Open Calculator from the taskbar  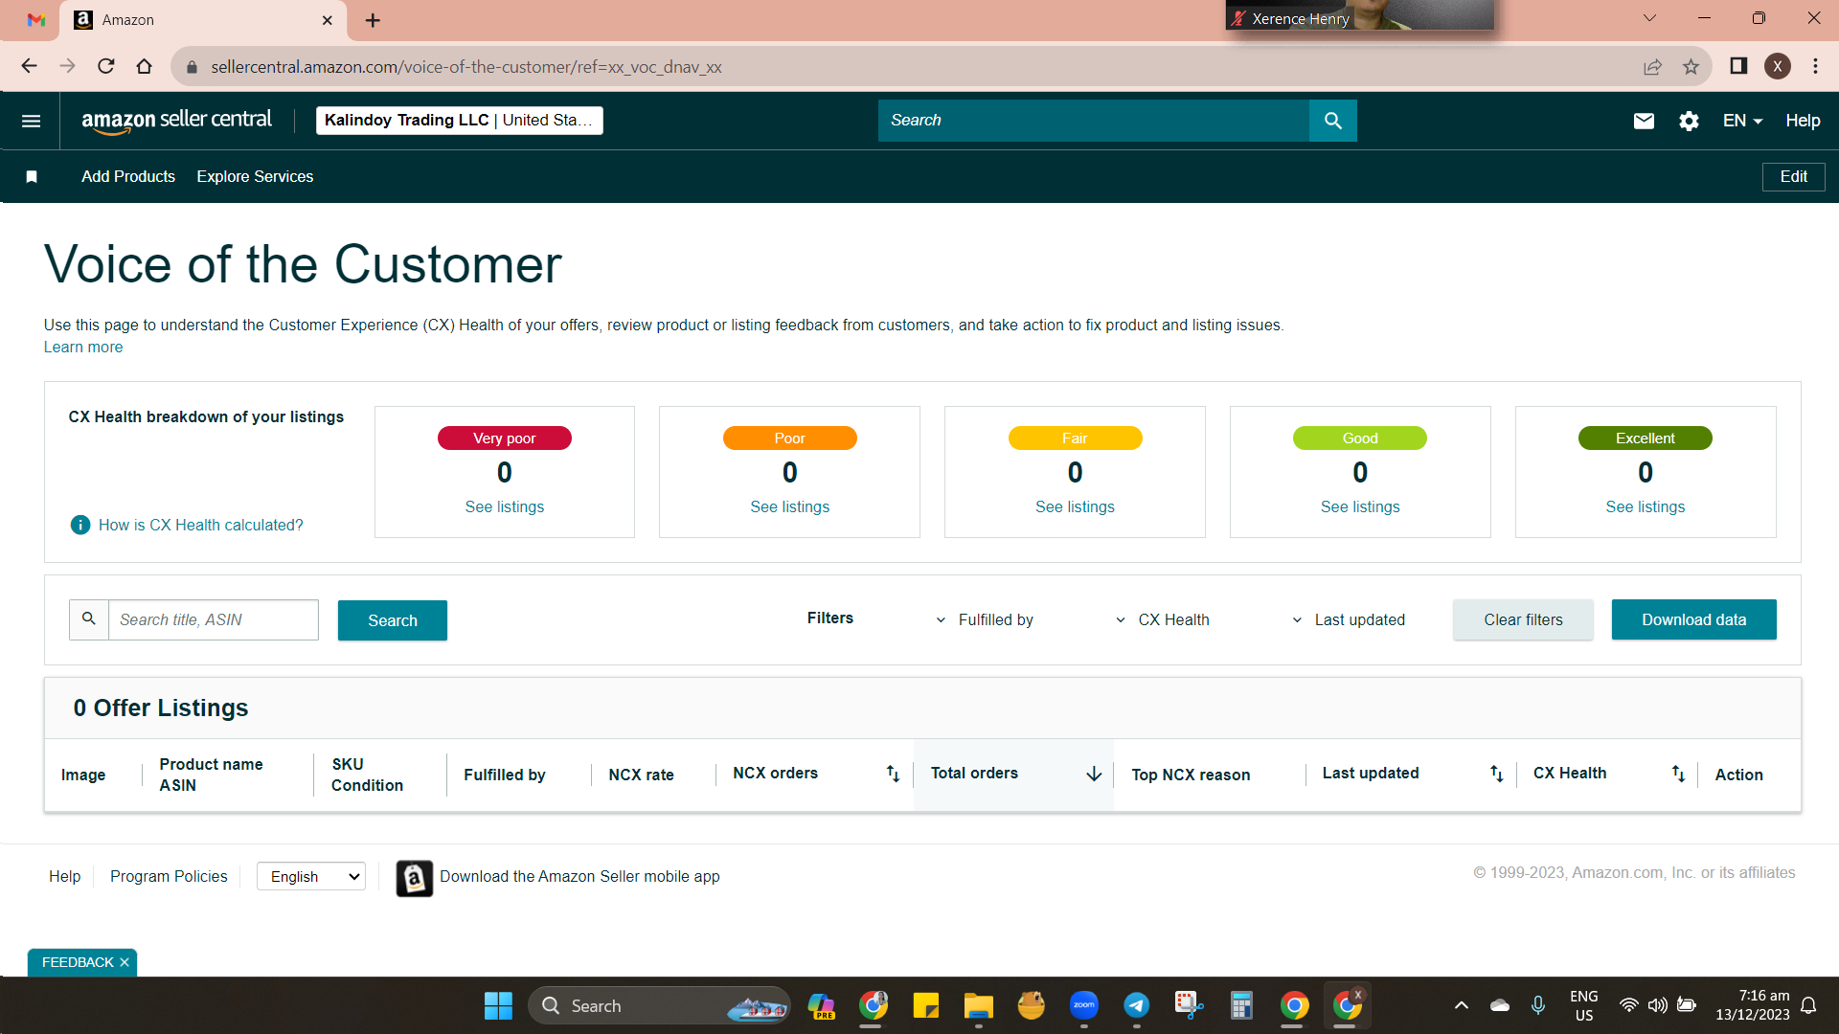click(1242, 1005)
